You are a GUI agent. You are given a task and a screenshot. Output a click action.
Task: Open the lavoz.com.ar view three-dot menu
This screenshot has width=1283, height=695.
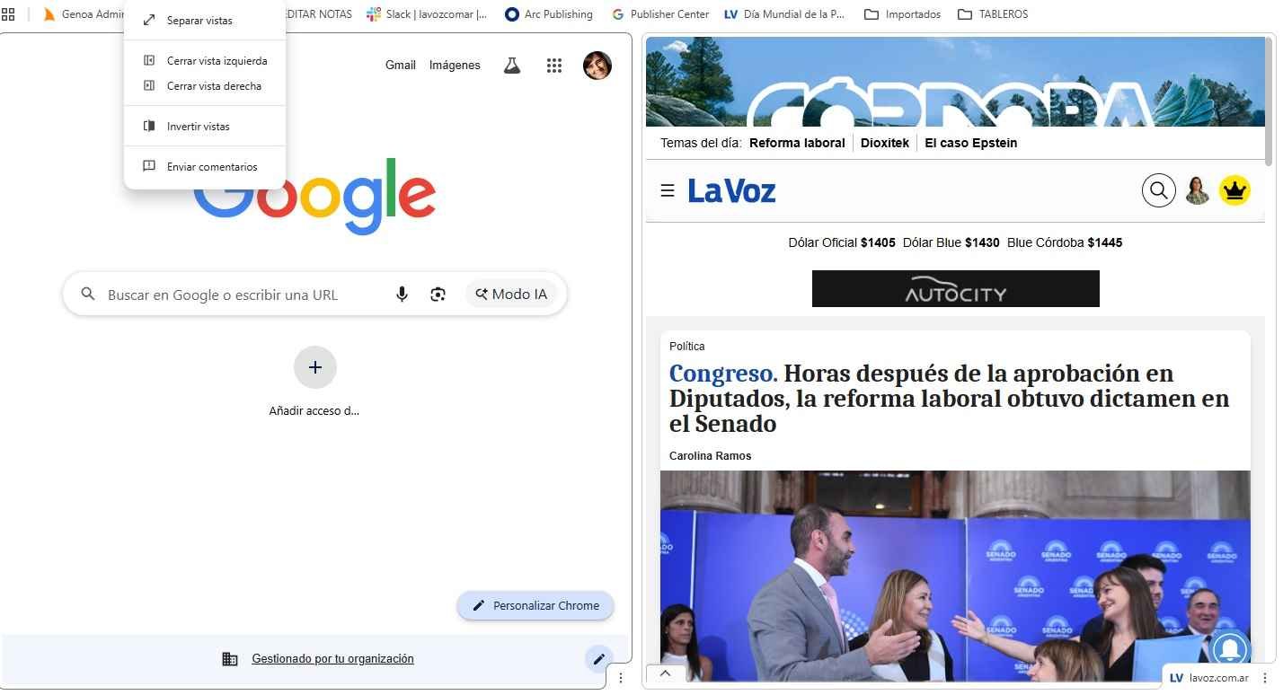1265,678
